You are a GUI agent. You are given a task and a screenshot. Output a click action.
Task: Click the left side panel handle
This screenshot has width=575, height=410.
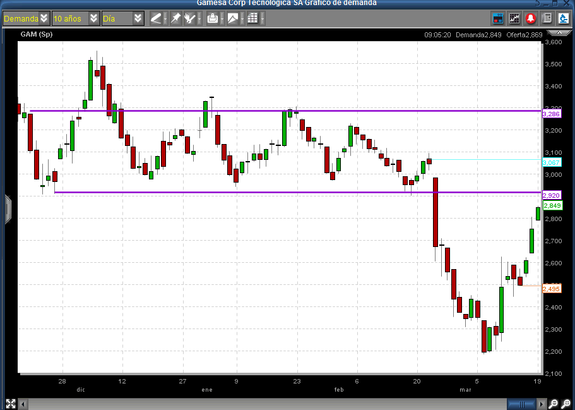8,209
